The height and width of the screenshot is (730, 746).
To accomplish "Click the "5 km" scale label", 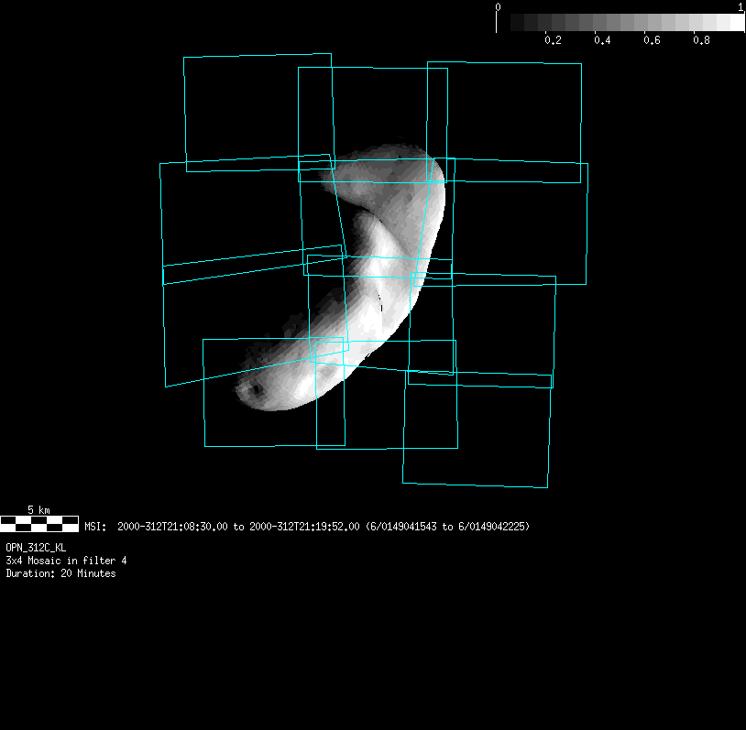I will coord(38,509).
